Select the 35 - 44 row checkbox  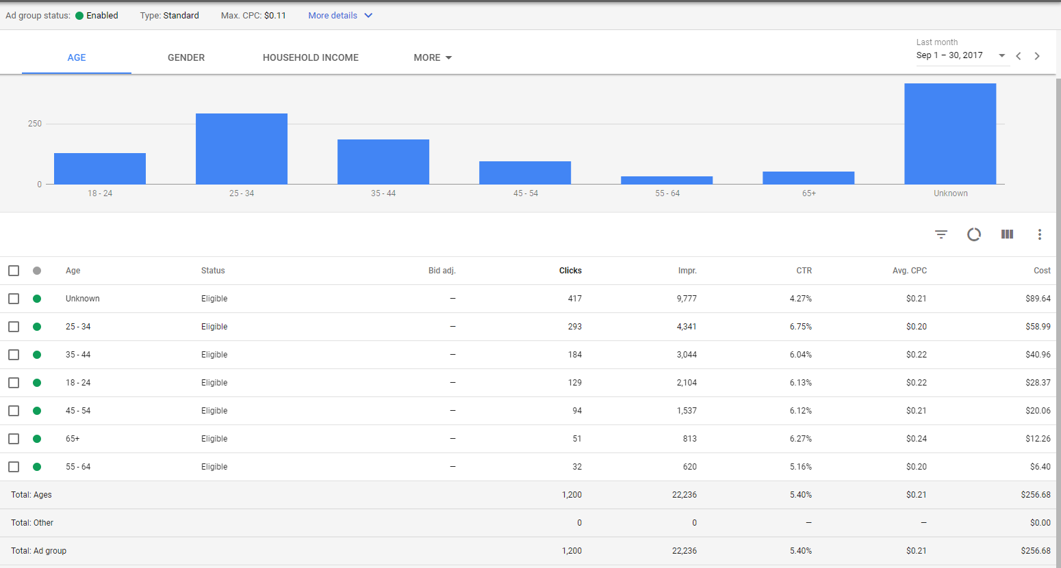pos(14,355)
